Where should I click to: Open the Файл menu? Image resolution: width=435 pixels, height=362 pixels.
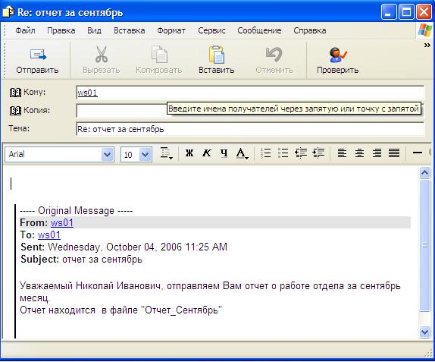point(25,30)
